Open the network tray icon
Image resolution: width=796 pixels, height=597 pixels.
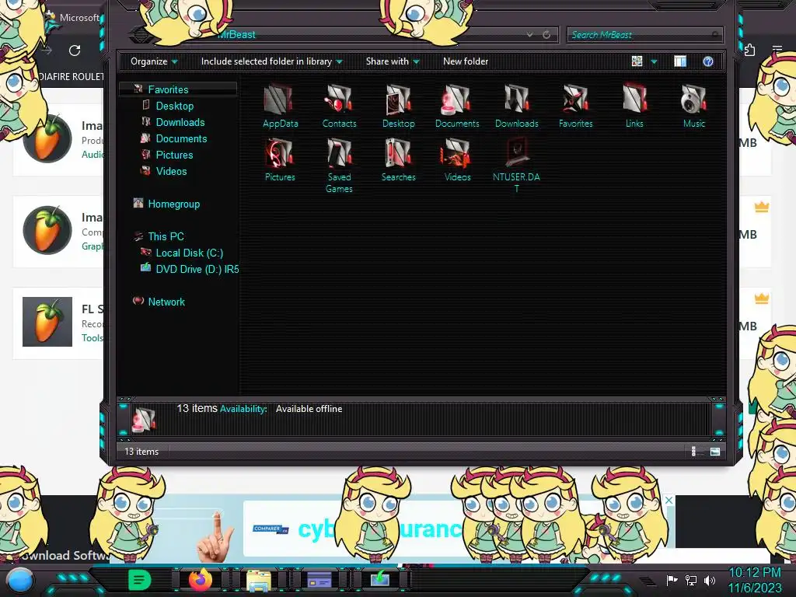point(691,580)
